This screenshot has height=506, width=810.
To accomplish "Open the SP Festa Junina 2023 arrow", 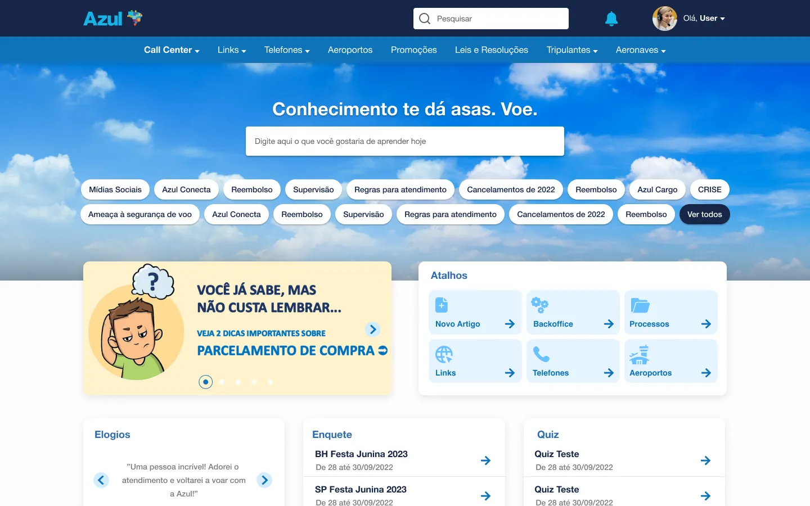I will tap(486, 496).
